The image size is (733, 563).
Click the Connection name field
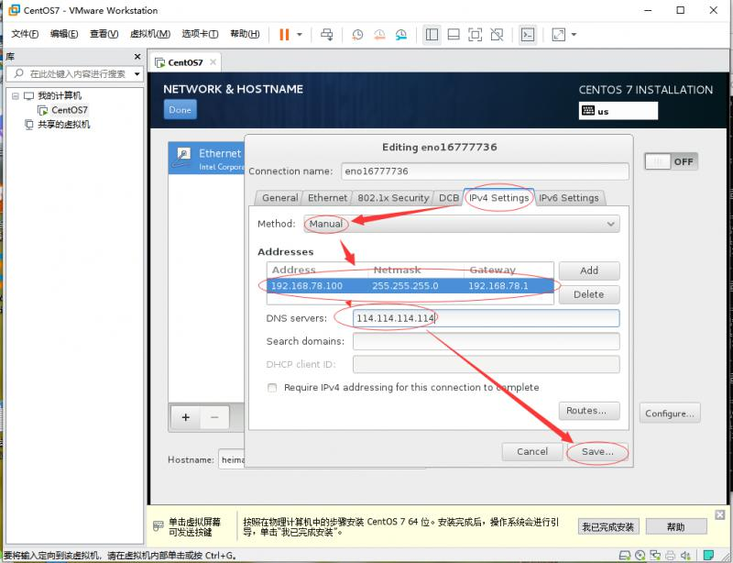[485, 171]
